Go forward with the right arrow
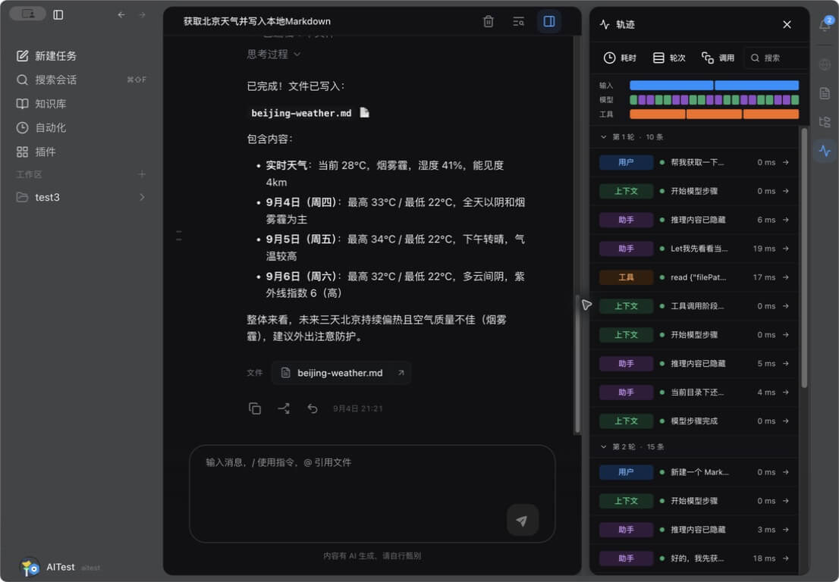839x582 pixels. click(142, 15)
